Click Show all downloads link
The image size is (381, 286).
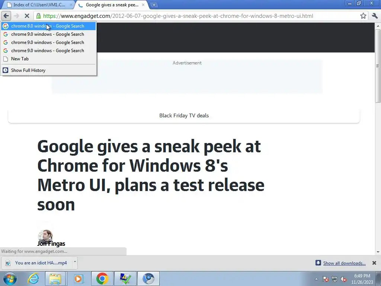pos(344,263)
